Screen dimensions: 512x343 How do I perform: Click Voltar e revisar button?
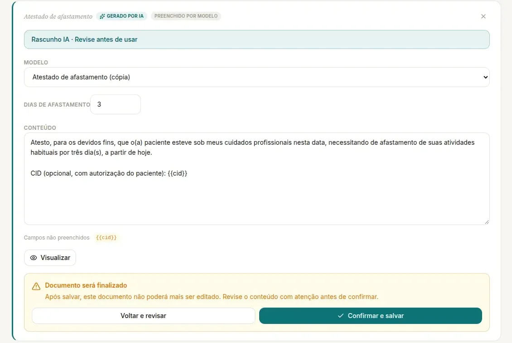click(143, 316)
